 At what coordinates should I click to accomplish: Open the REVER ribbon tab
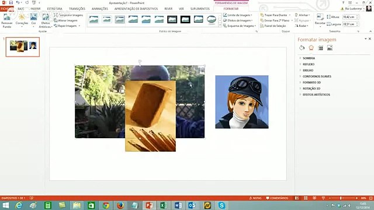[x=168, y=9]
